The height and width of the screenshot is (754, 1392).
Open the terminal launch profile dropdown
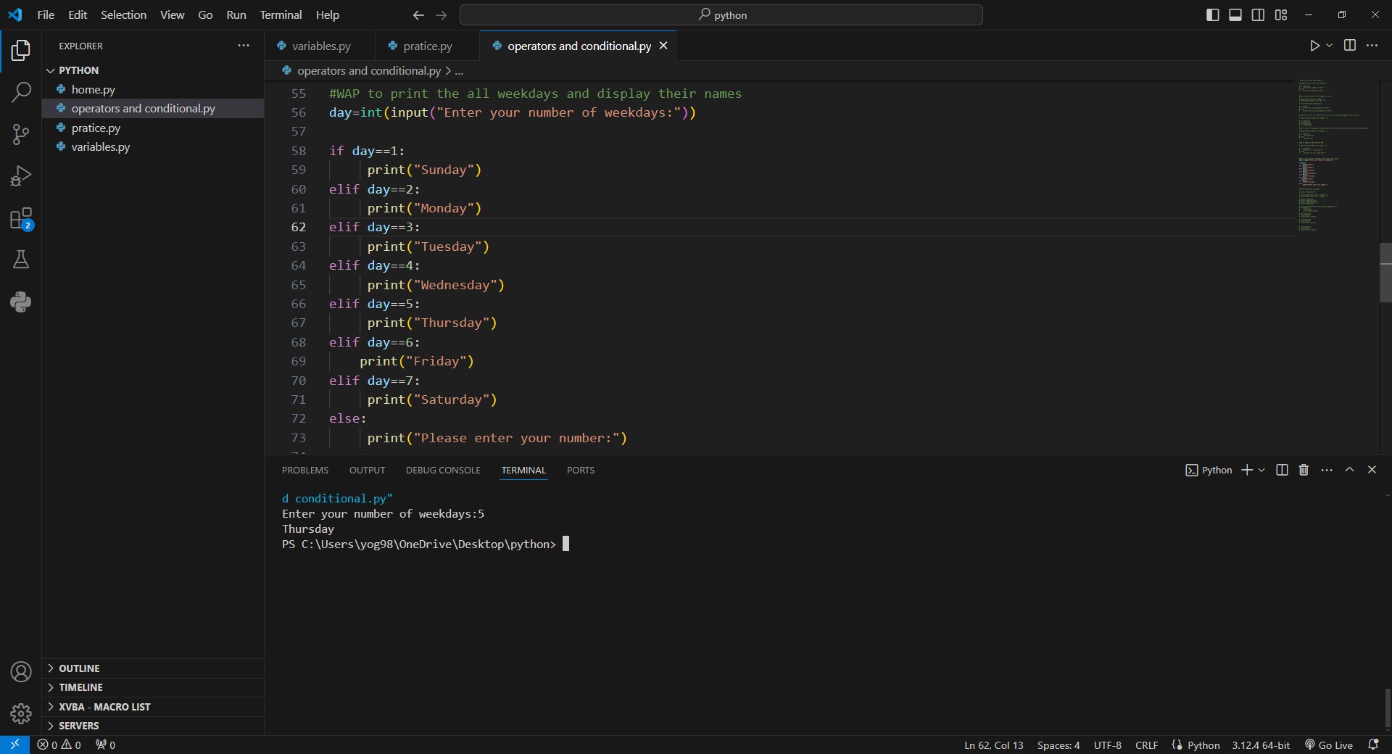[x=1261, y=470]
